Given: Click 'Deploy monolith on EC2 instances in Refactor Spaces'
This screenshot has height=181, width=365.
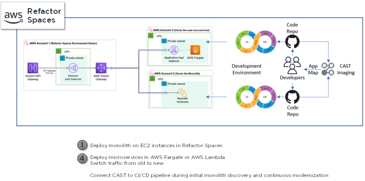Looking at the screenshot, I should click(156, 145).
